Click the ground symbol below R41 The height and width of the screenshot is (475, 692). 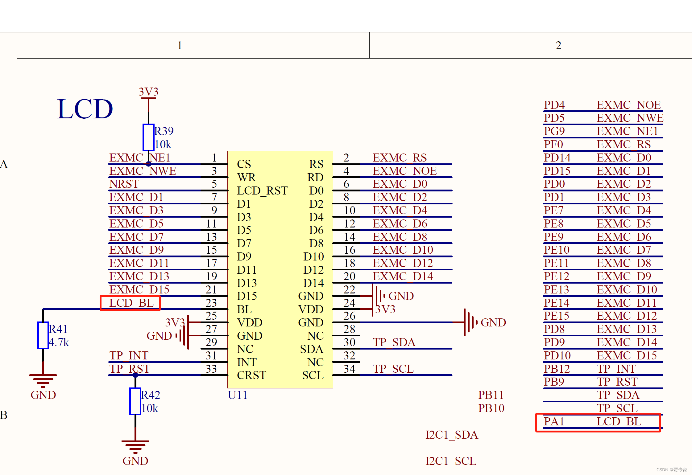point(43,380)
